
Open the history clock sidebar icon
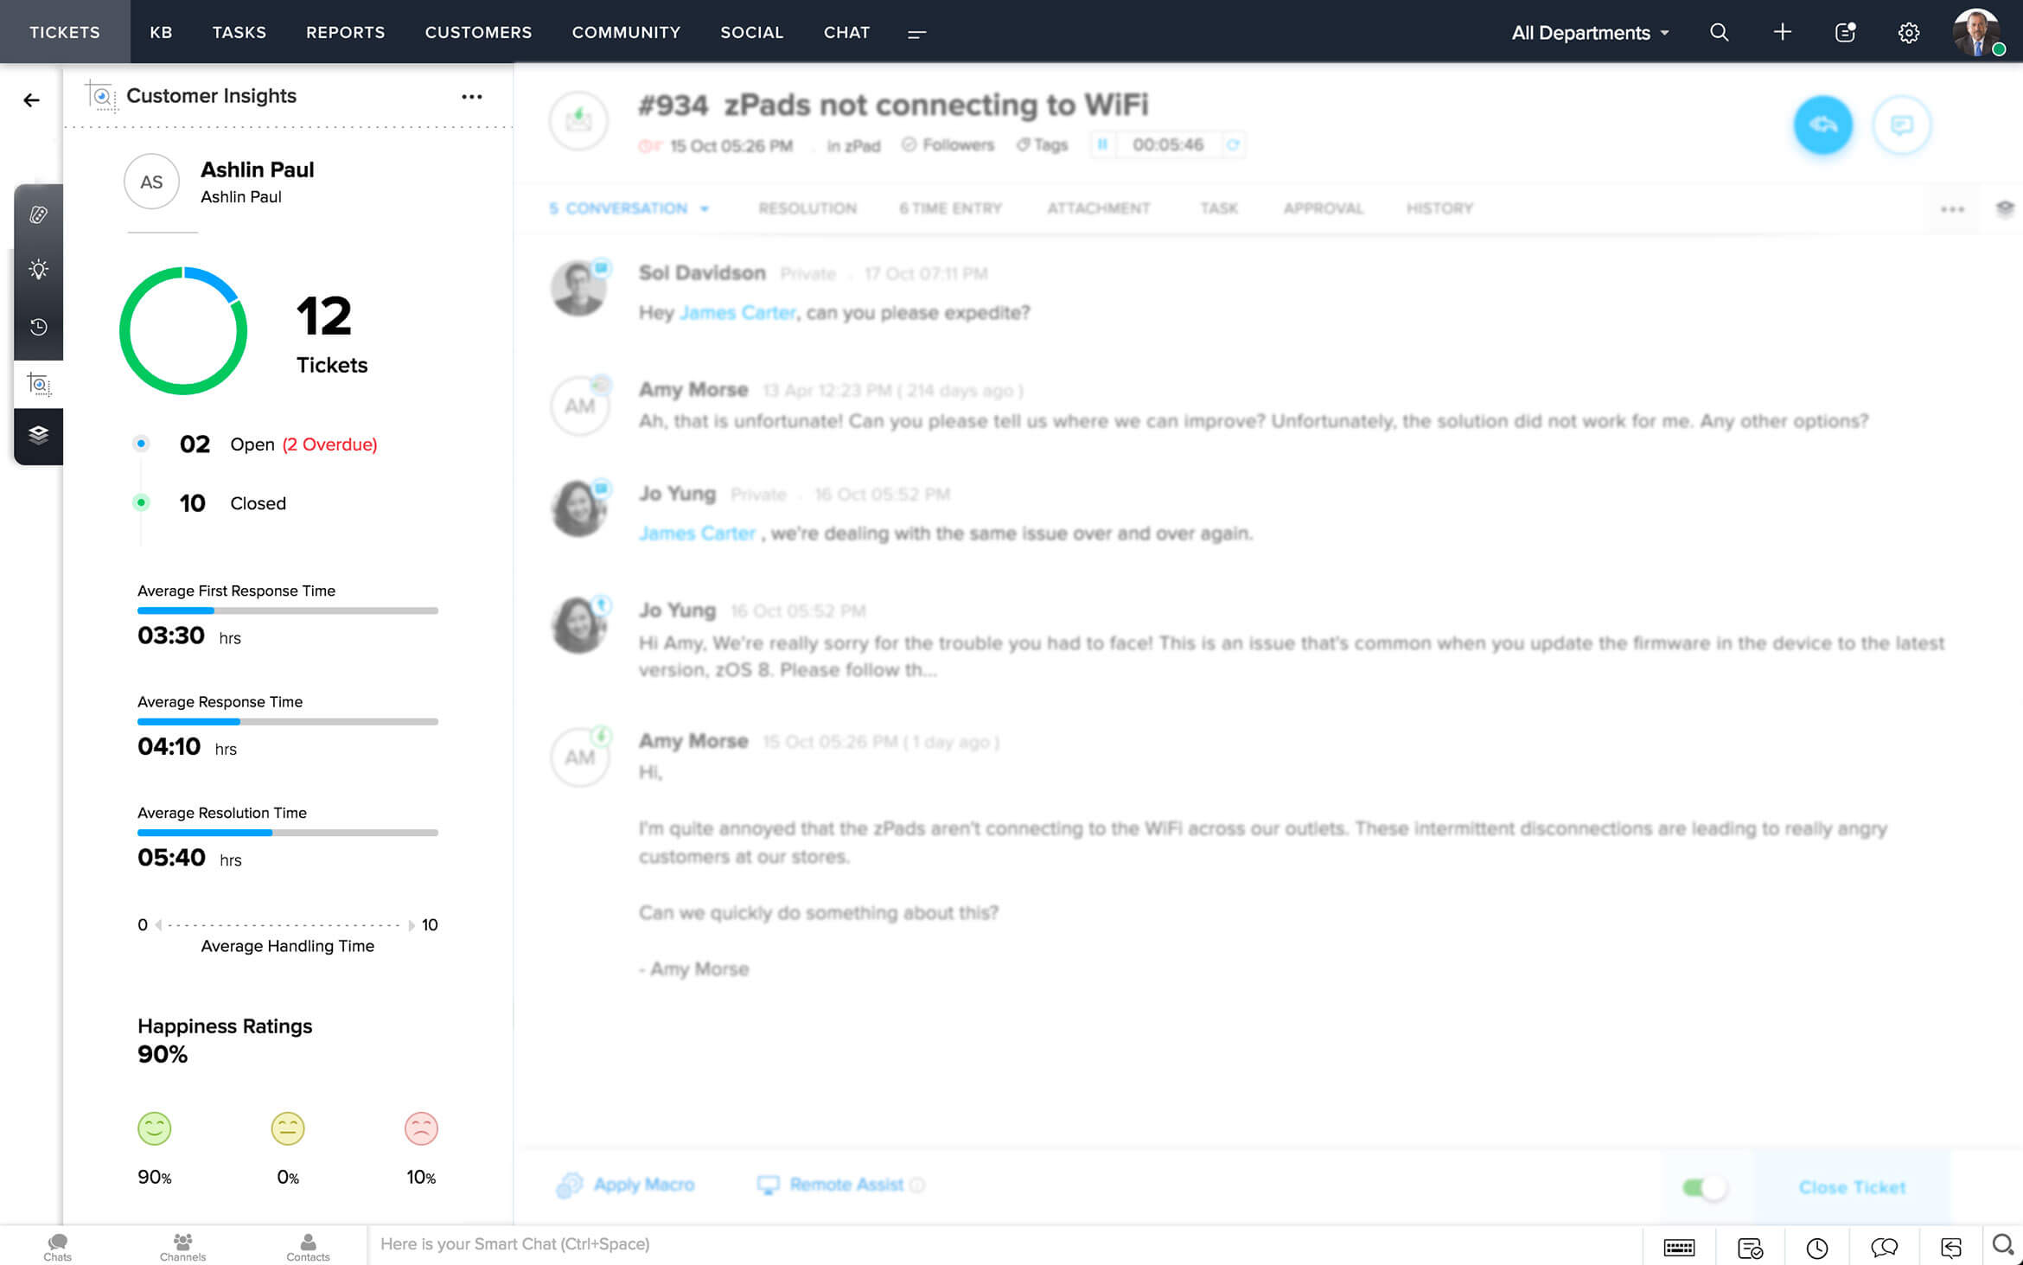pyautogui.click(x=38, y=327)
